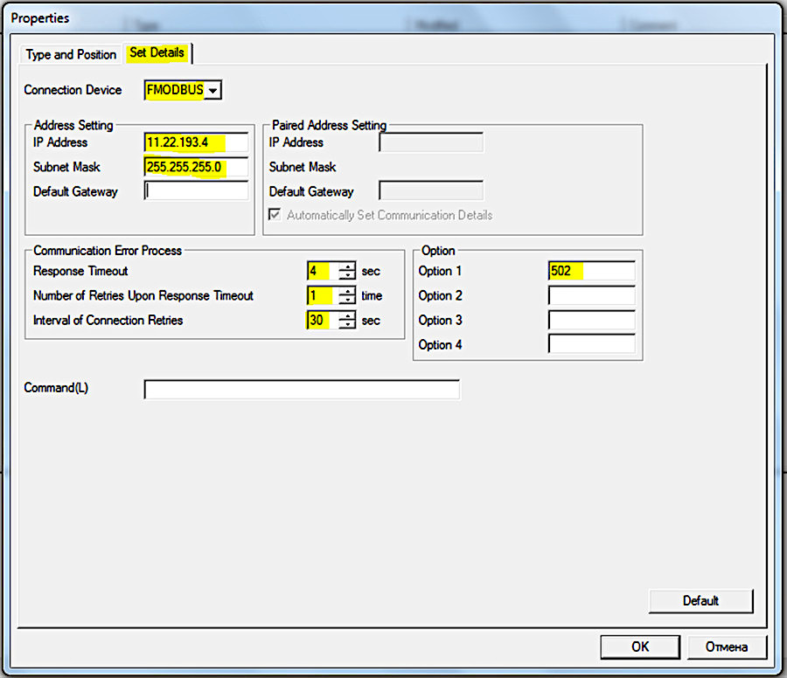Click the "Command(L)" label
The image size is (787, 678).
pos(56,388)
